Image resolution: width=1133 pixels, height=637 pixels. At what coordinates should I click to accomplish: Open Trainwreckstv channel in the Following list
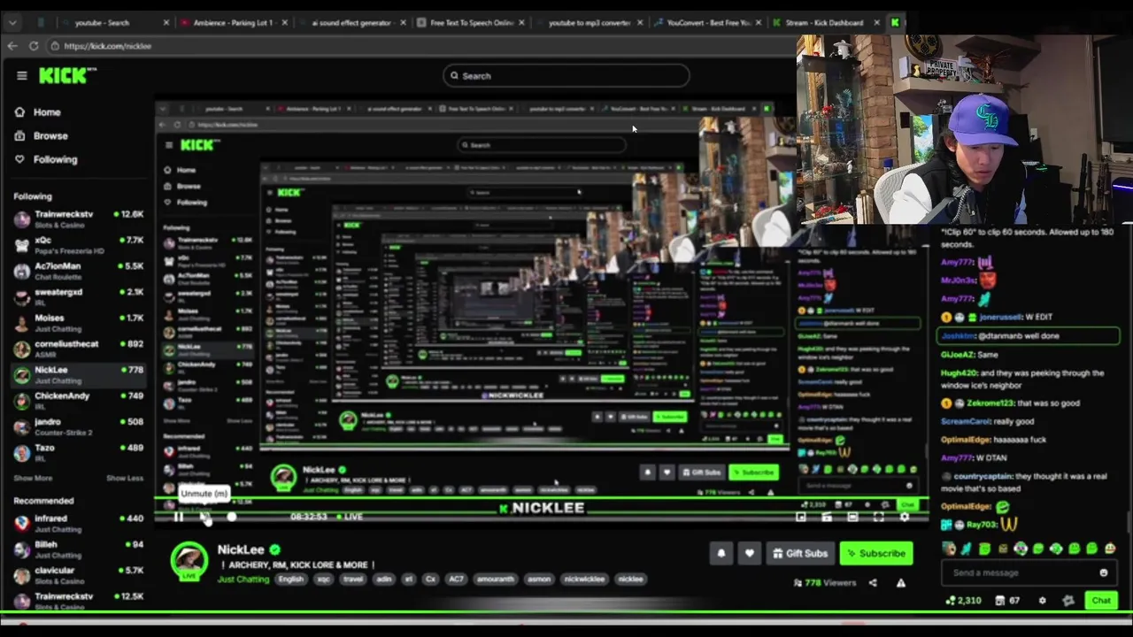(78, 219)
